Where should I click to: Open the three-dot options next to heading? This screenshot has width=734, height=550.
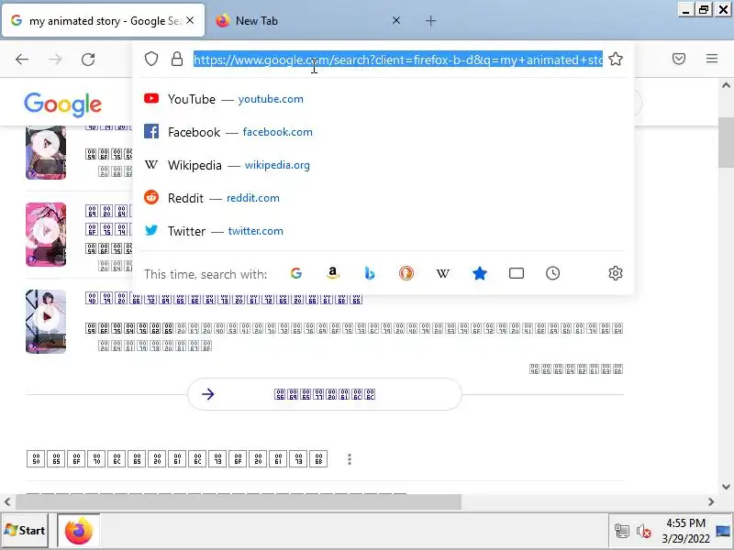350,459
